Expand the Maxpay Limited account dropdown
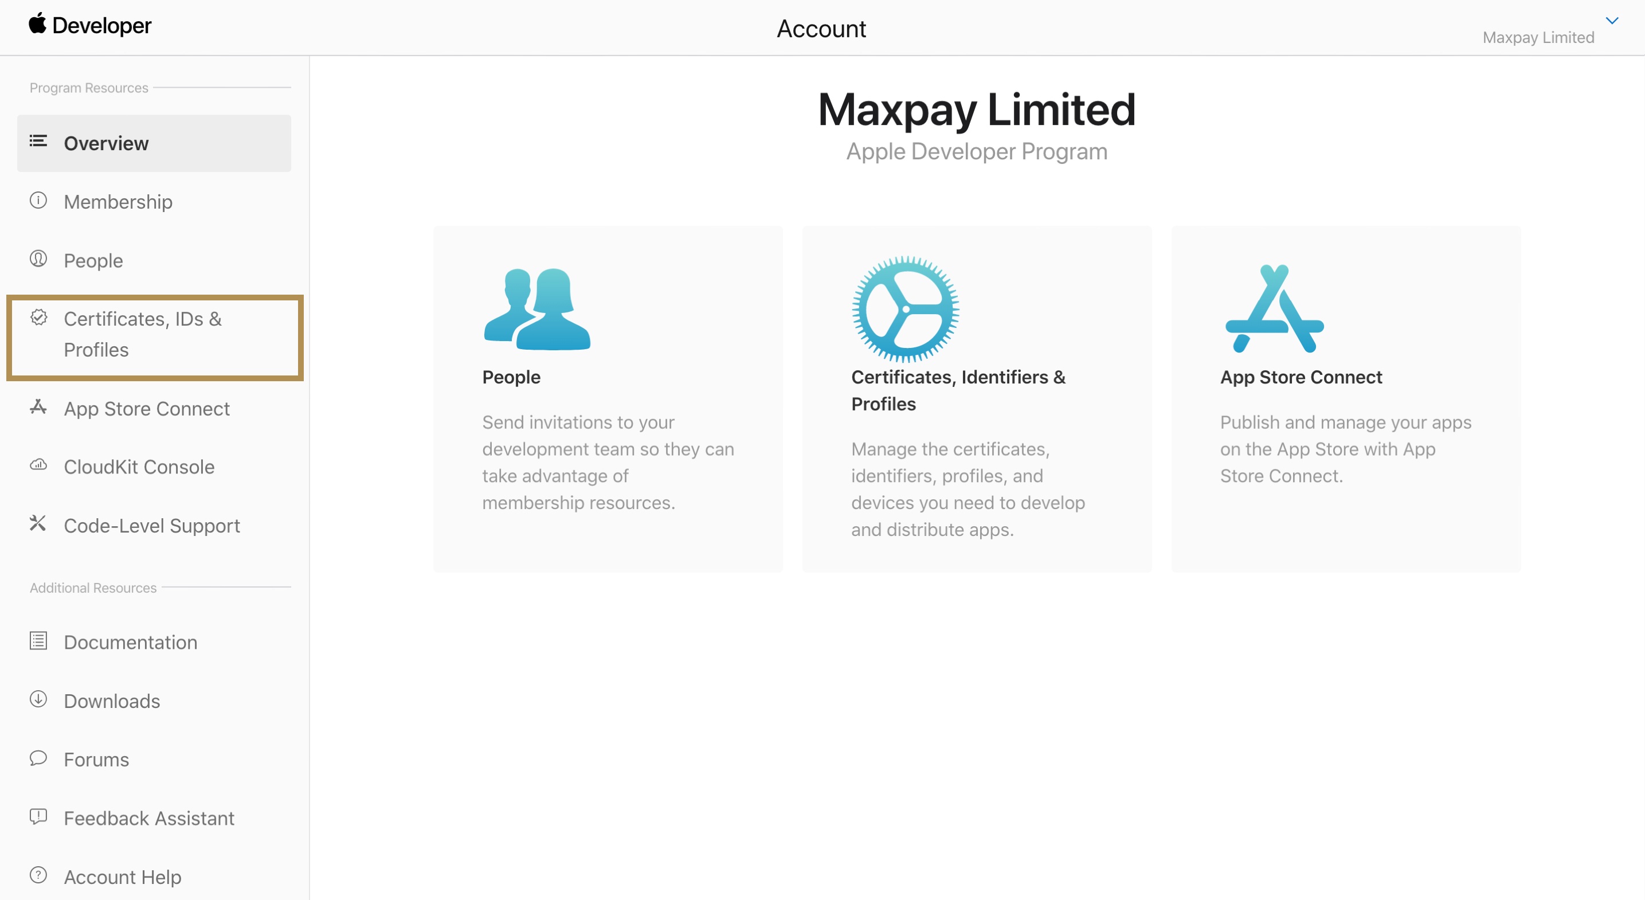 [x=1613, y=21]
